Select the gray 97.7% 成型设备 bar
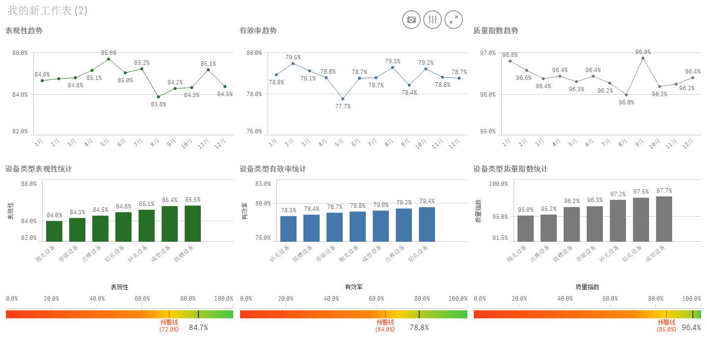This screenshot has height=356, width=707. (664, 219)
